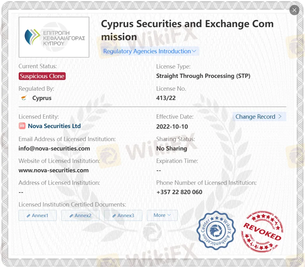Click the Nova Securities broker logo icon
Screen dimensions: 305x267
22,126
